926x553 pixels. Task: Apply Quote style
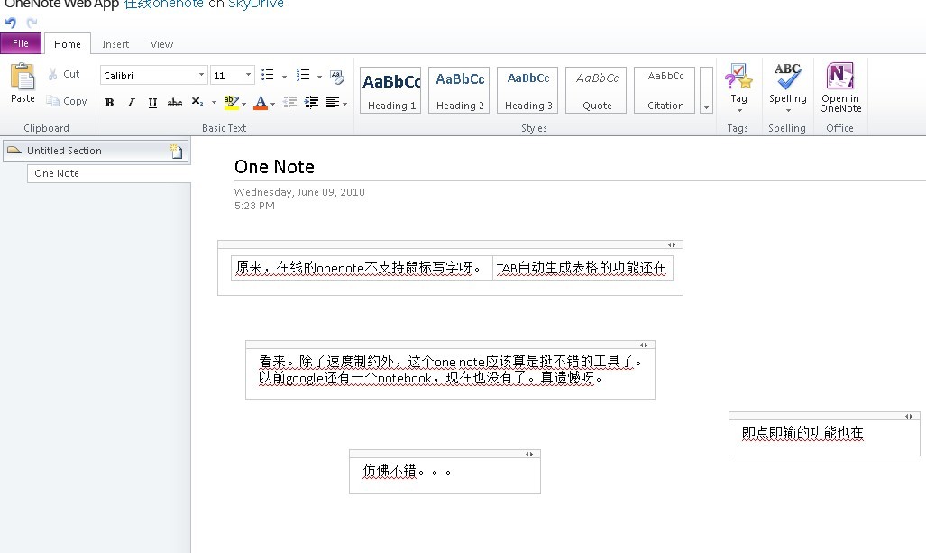(596, 90)
